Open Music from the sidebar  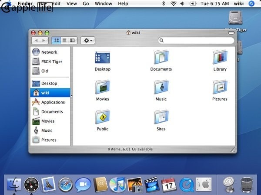click(50, 130)
